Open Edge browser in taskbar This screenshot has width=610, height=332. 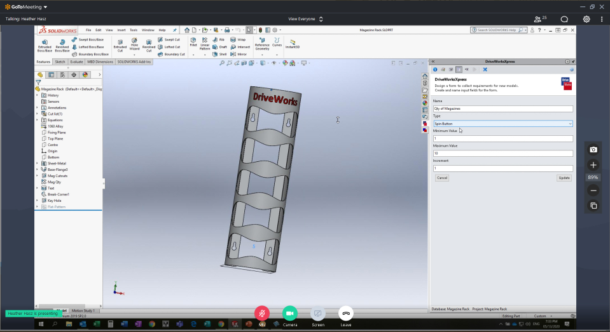(193, 324)
